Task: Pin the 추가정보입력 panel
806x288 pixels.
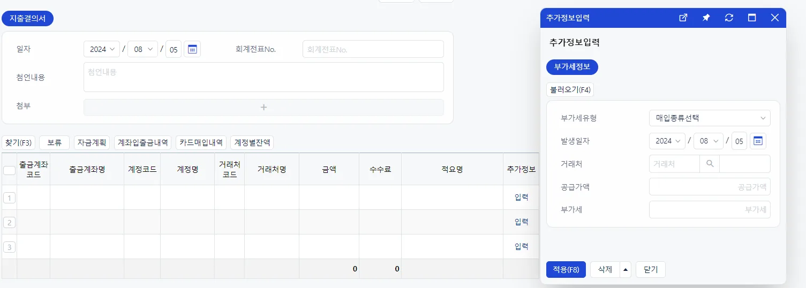Action: 706,18
